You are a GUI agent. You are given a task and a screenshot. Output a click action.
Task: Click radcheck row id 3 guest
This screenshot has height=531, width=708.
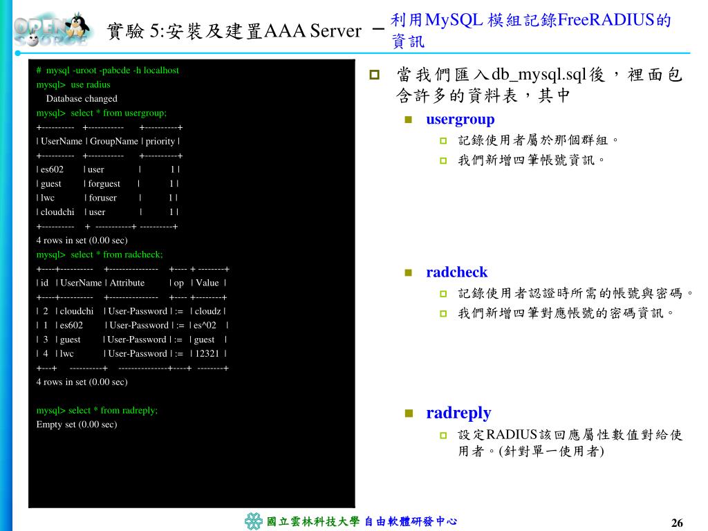tap(131, 339)
